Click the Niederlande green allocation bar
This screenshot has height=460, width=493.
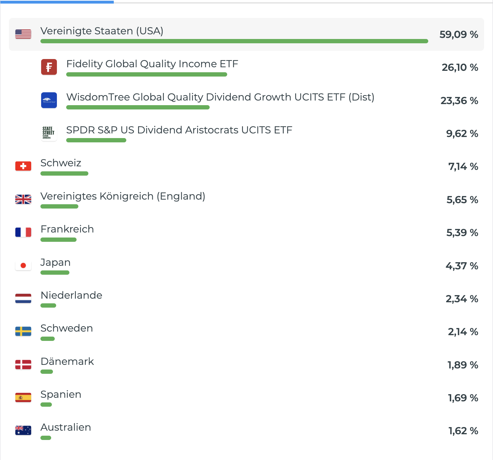[x=48, y=305]
